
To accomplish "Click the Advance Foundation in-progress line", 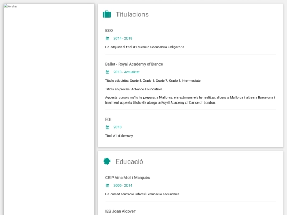I will (x=134, y=89).
